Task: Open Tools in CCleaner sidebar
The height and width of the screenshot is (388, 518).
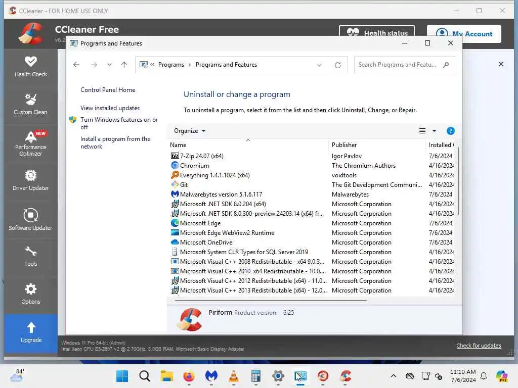Action: pyautogui.click(x=31, y=256)
